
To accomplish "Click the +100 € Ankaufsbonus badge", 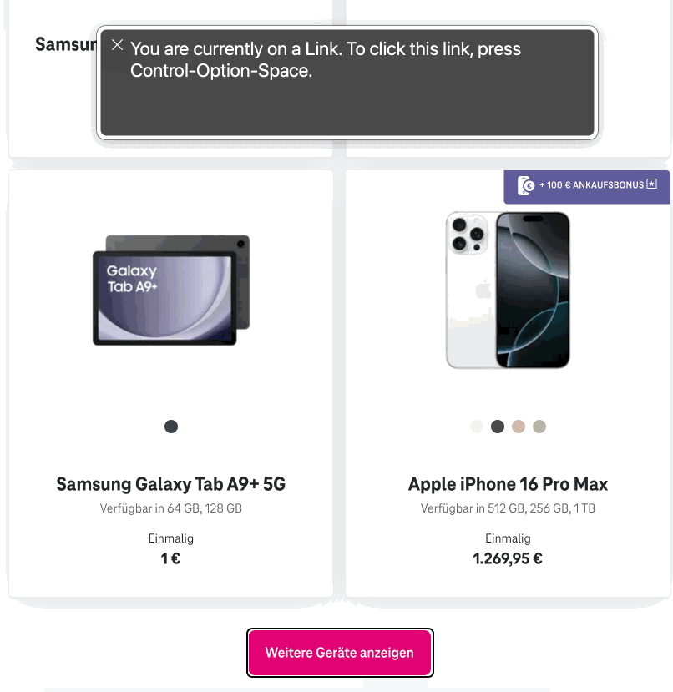I will (586, 187).
